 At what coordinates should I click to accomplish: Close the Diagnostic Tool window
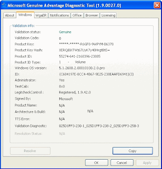click(157, 5)
